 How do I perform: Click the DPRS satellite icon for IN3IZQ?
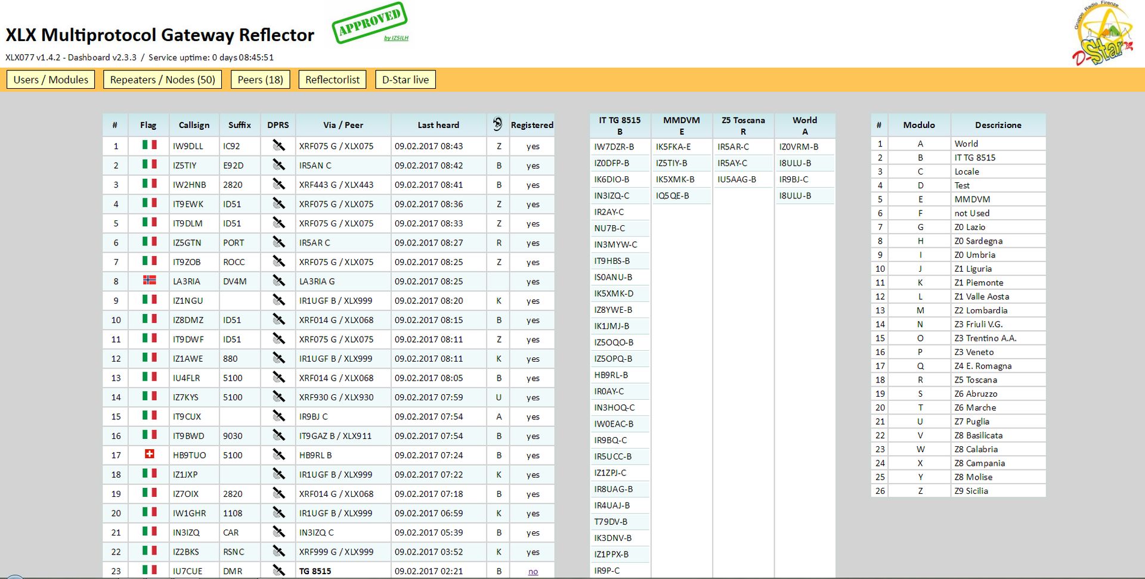pyautogui.click(x=278, y=532)
